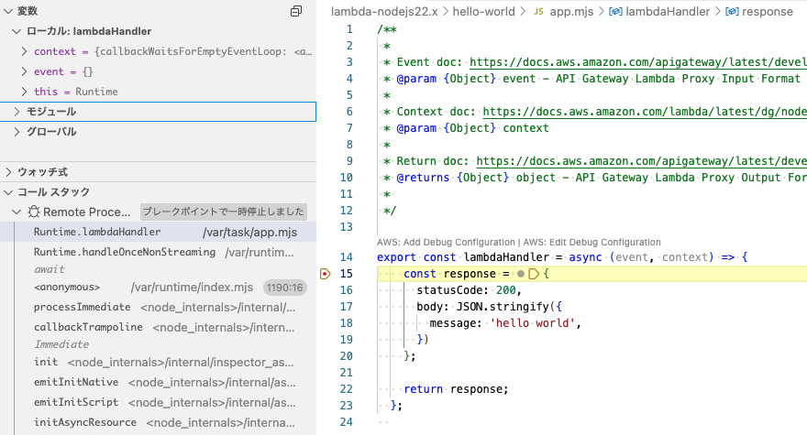Open the Context doc URL on line 6
Screen dimensions: 807x435
click(645, 112)
